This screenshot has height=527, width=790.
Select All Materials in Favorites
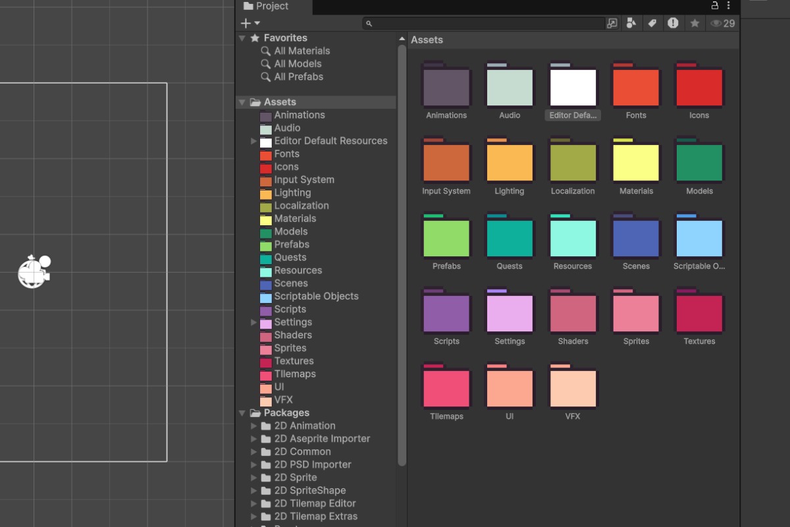(302, 51)
